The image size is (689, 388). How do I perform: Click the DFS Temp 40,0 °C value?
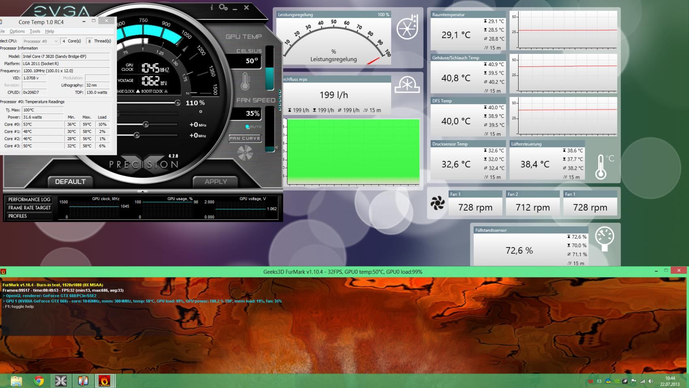(x=456, y=121)
